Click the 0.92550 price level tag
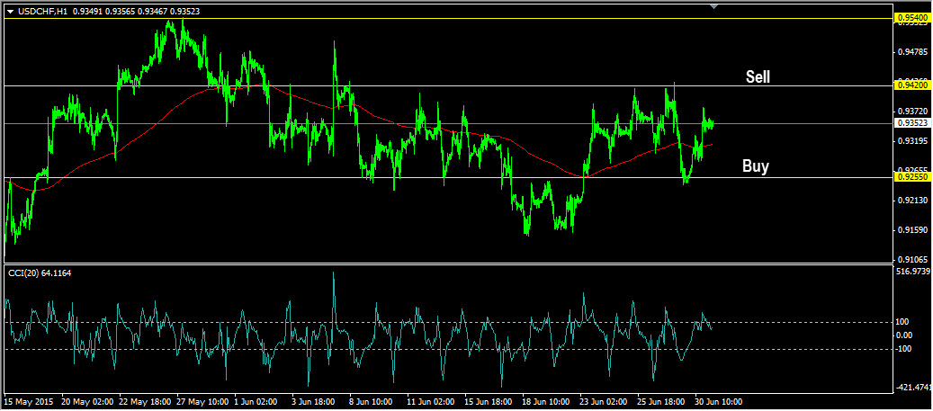 point(911,177)
